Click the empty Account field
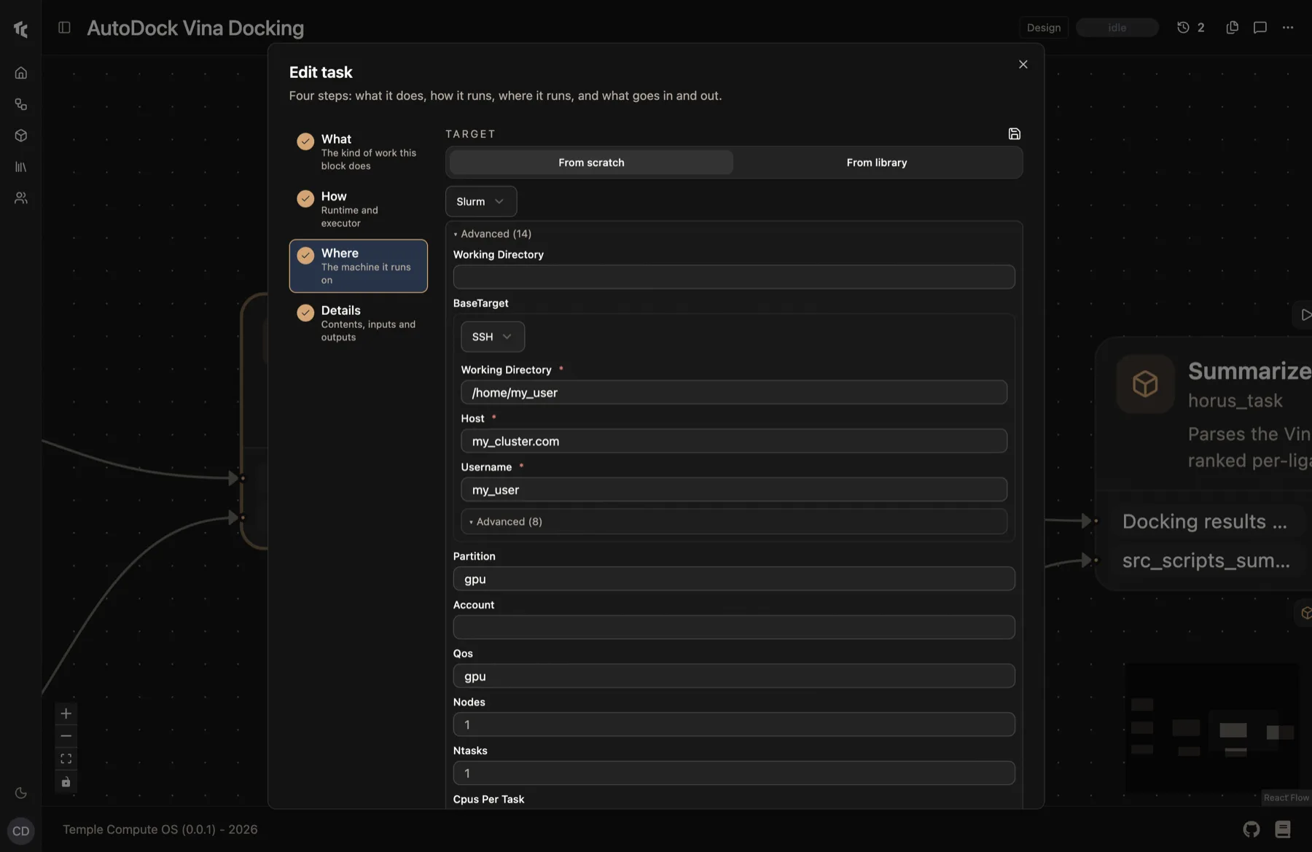 click(x=734, y=628)
